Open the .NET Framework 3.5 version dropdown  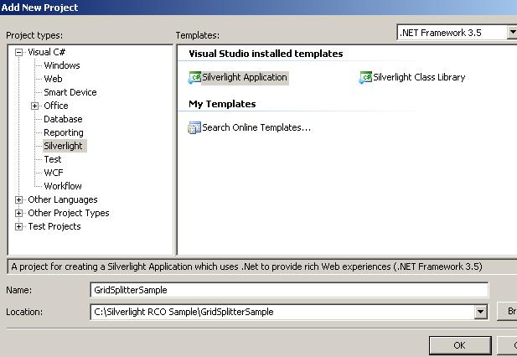(512, 33)
